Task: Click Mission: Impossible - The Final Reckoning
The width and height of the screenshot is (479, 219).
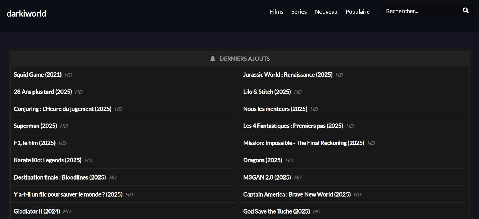Action: pyautogui.click(x=304, y=143)
